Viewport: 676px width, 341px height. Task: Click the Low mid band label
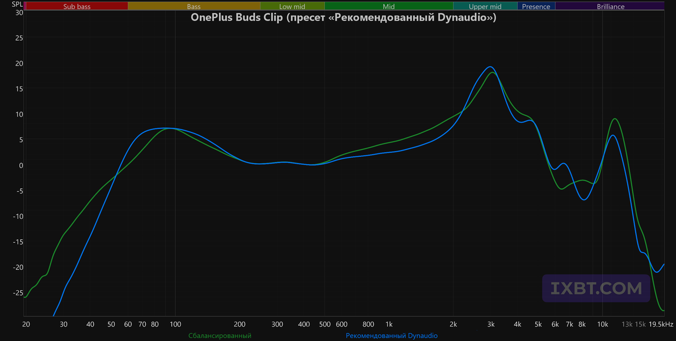pos(292,6)
